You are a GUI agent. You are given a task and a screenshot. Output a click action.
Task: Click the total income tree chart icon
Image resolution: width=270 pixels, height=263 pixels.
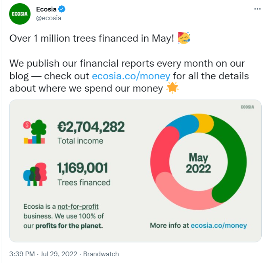click(x=35, y=132)
